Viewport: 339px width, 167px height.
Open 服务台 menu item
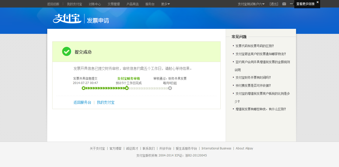(150, 4)
